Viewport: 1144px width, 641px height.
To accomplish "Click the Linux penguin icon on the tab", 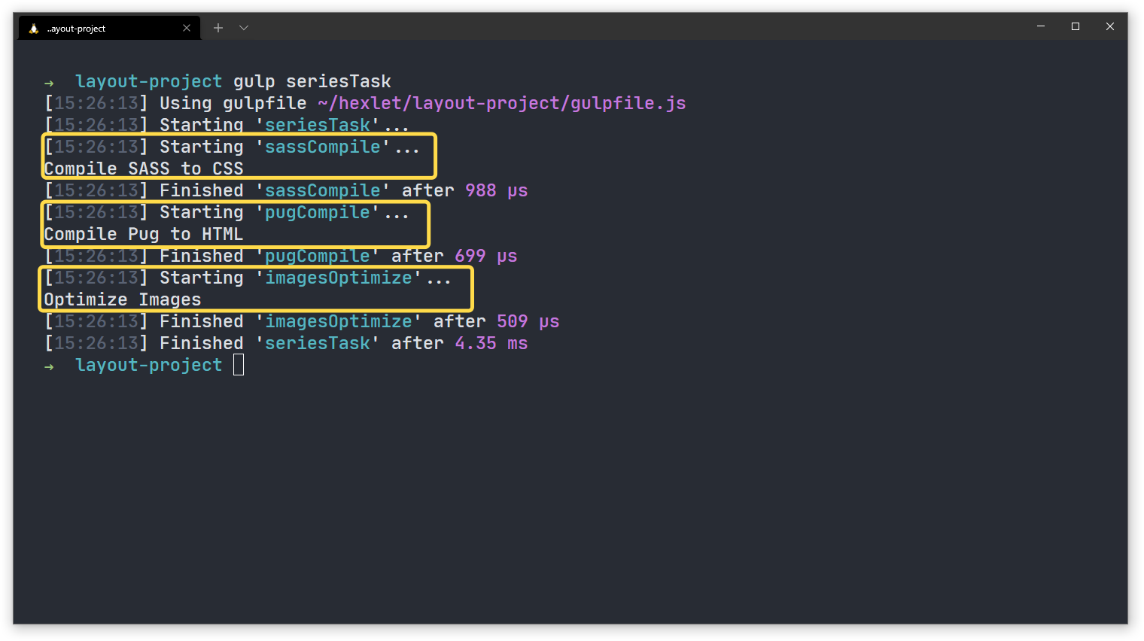I will [32, 27].
